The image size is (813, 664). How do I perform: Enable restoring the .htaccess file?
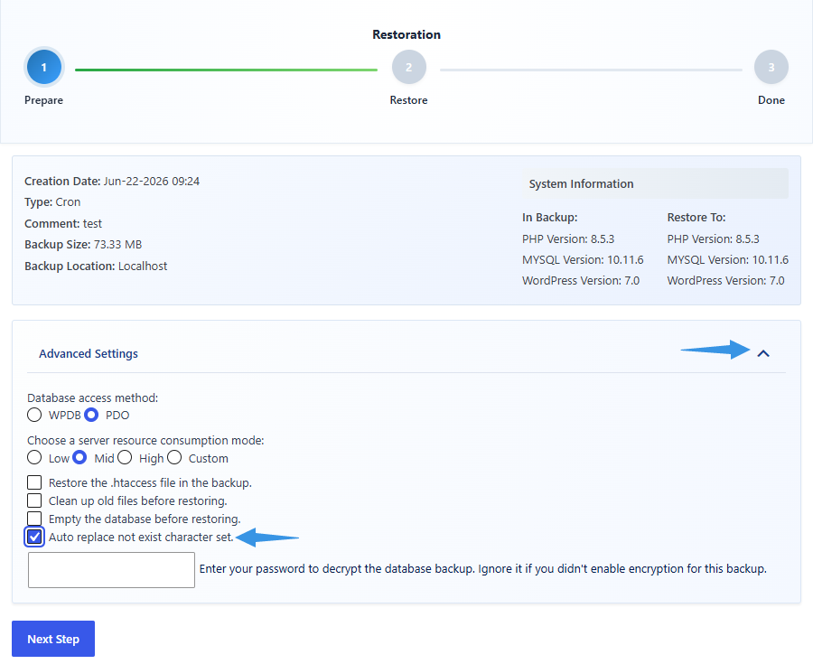point(34,482)
